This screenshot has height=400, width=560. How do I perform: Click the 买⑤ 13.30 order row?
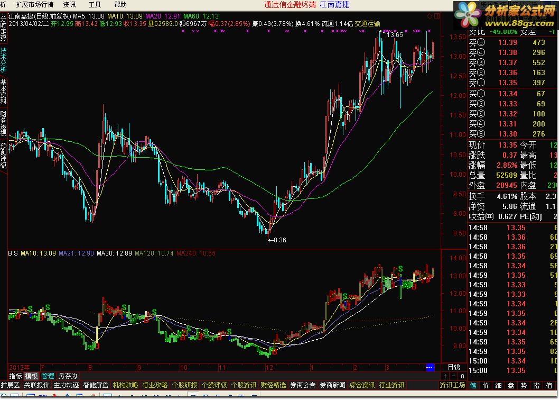tap(511, 134)
